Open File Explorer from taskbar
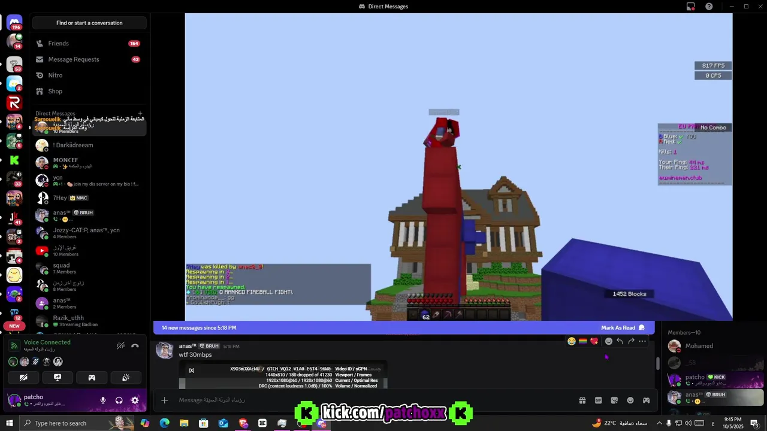767x431 pixels. pyautogui.click(x=184, y=423)
